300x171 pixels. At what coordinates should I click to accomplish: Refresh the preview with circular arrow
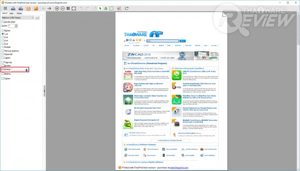point(127,8)
